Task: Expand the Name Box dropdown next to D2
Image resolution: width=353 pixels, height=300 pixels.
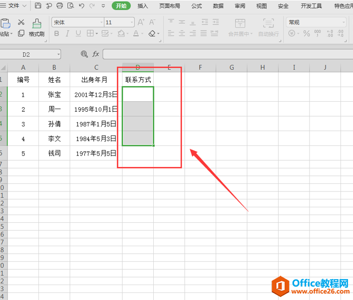Action: point(58,54)
